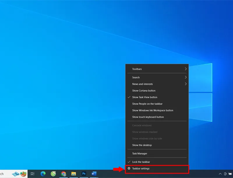
Task: Show hidden icons in the system tray
Action: 220,174
